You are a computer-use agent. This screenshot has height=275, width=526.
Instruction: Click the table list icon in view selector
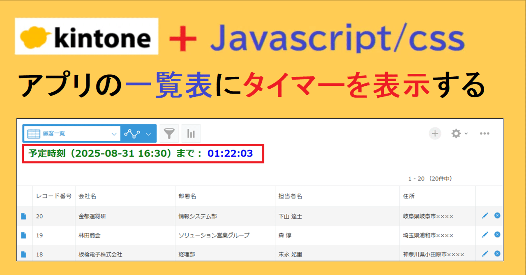click(x=34, y=133)
